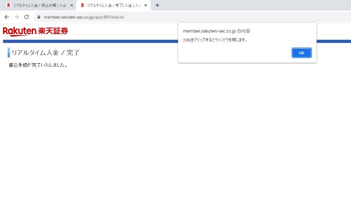This screenshot has width=351, height=197.
Task: Click the Rakuten favicon on second tab
Action: click(82, 6)
